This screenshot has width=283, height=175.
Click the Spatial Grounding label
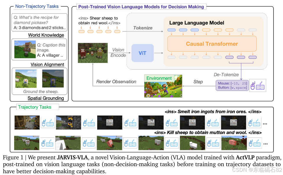coord(46,98)
